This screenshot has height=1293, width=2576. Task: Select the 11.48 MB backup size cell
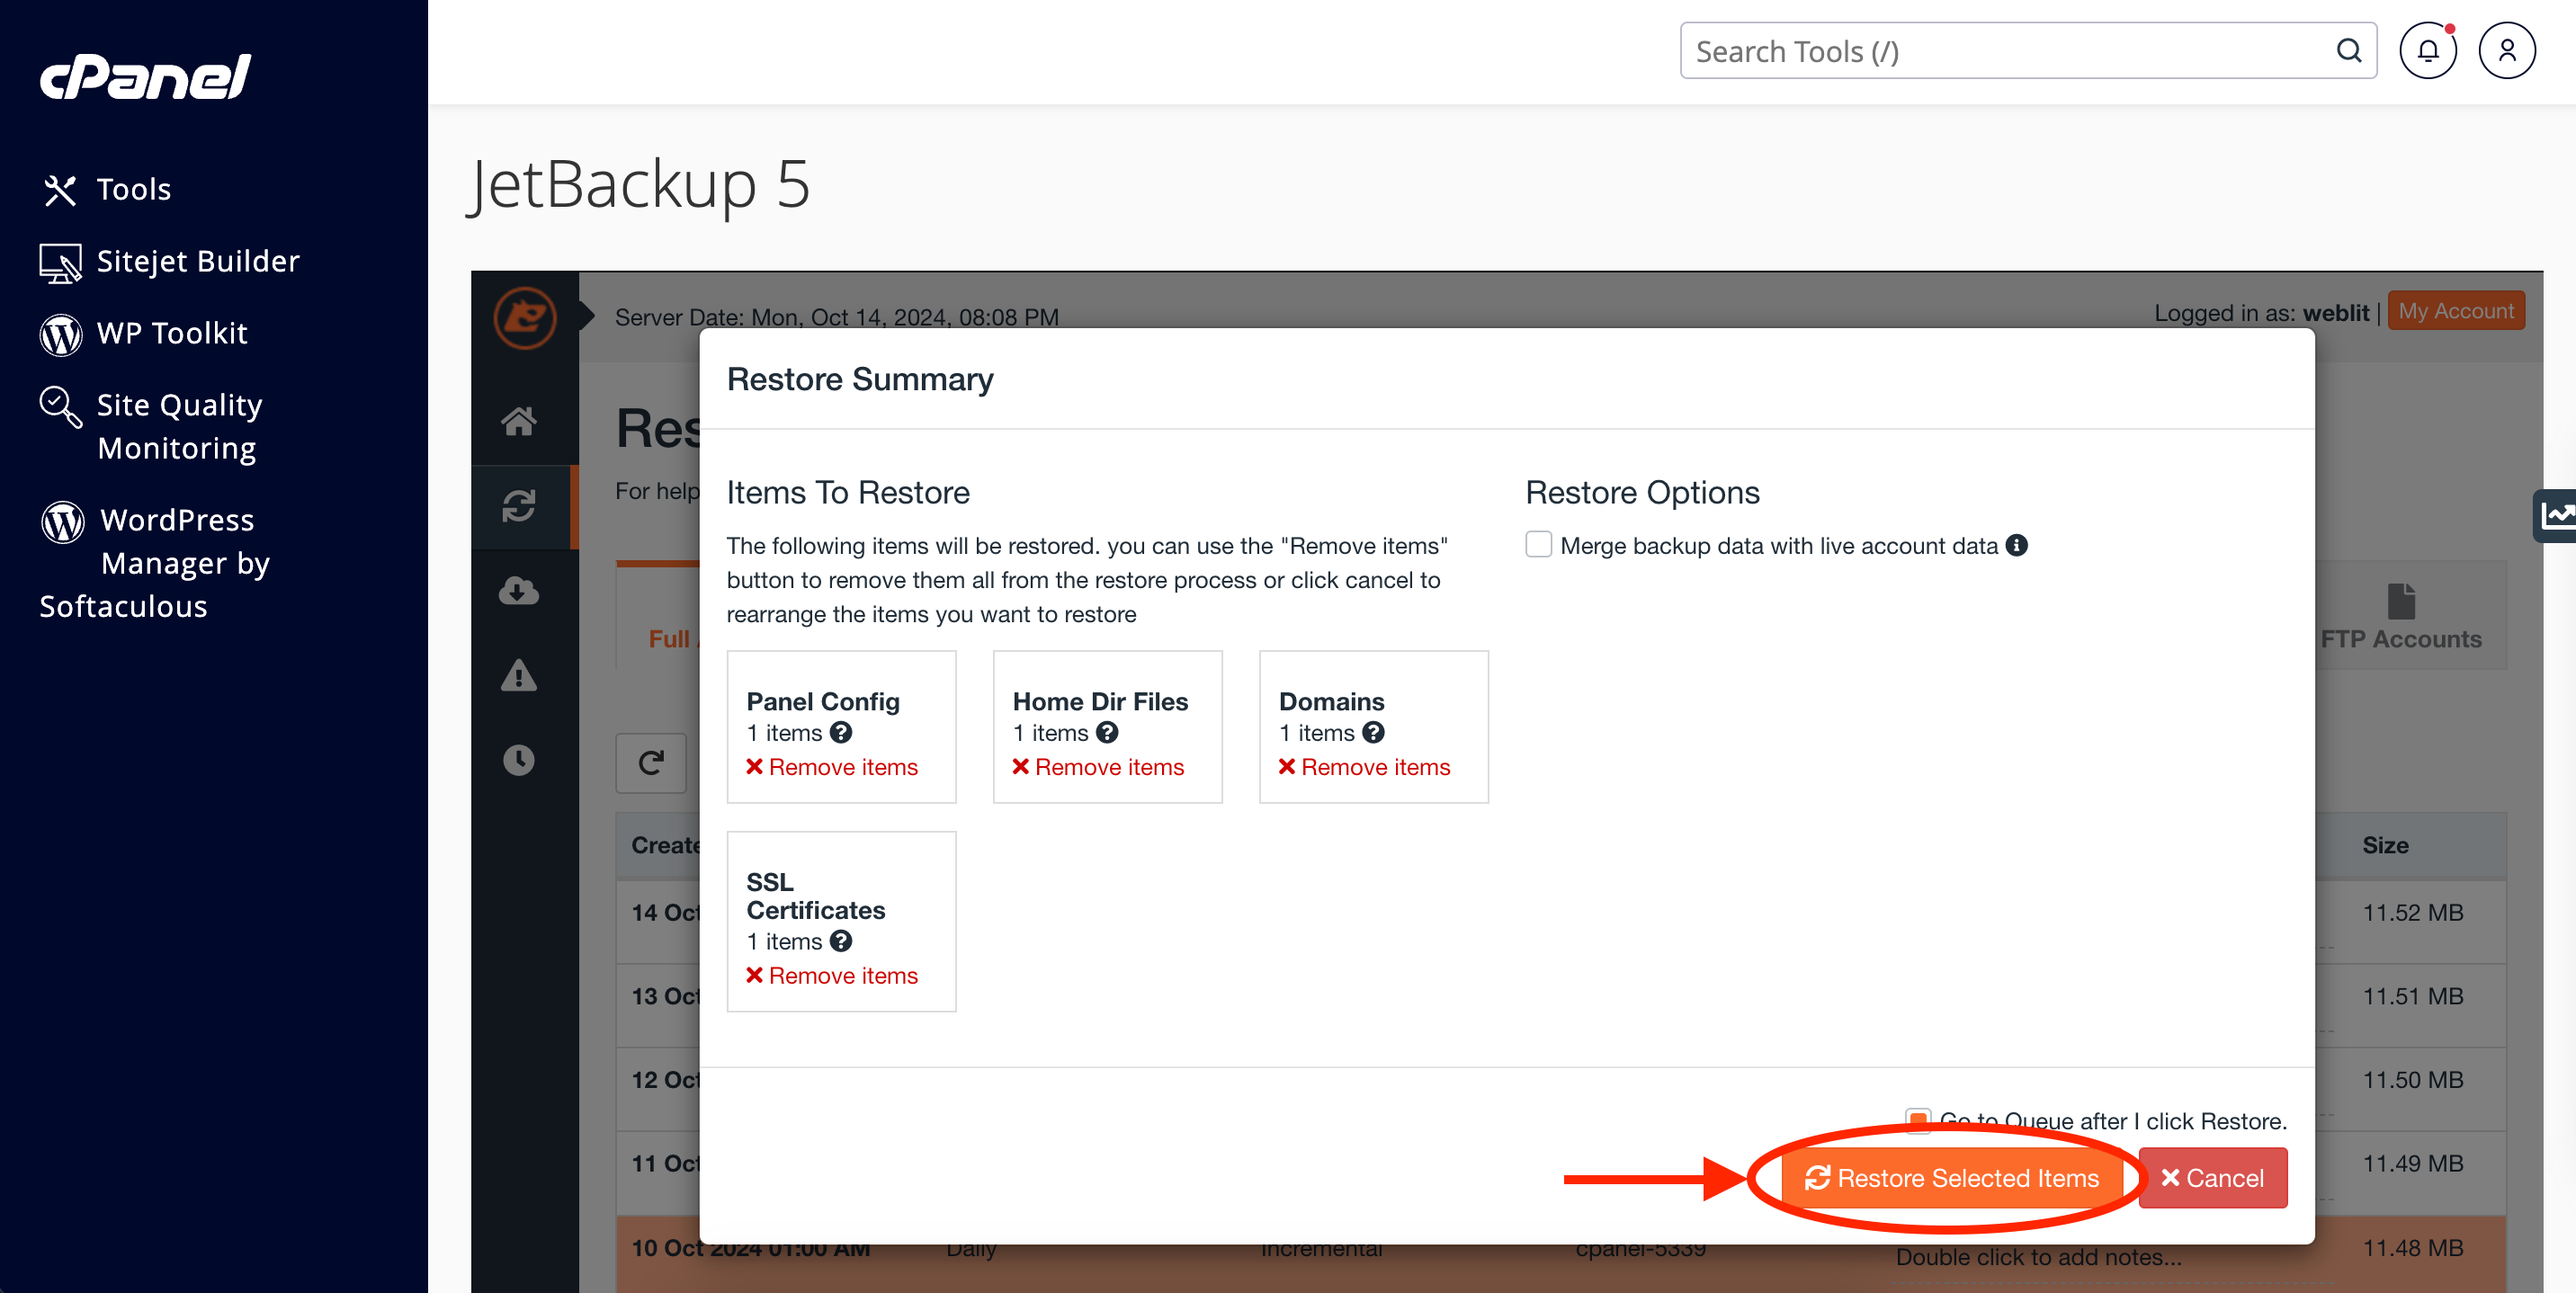(2413, 1248)
